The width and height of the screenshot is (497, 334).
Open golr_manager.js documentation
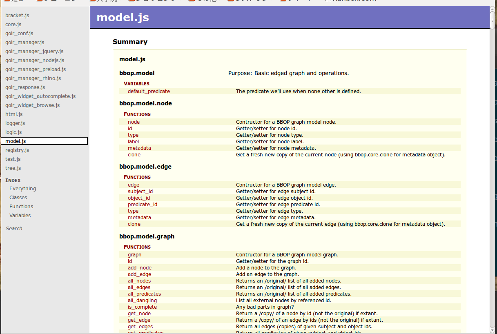pos(25,42)
